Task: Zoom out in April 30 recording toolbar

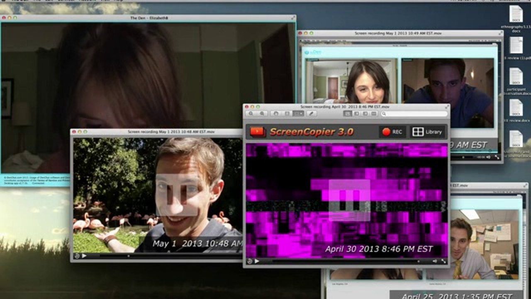Action: click(x=251, y=113)
